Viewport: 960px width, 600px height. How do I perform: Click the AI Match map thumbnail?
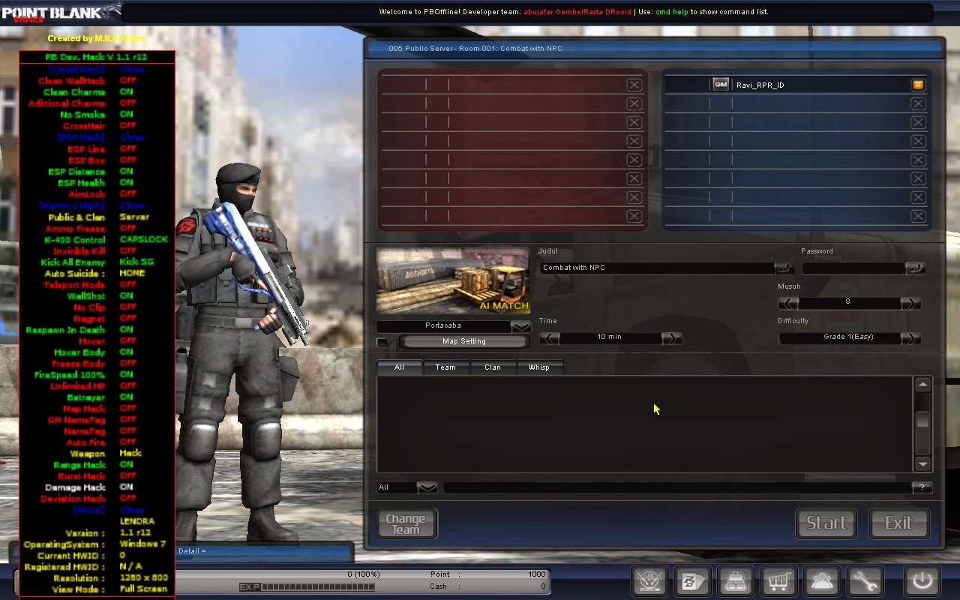click(x=453, y=280)
